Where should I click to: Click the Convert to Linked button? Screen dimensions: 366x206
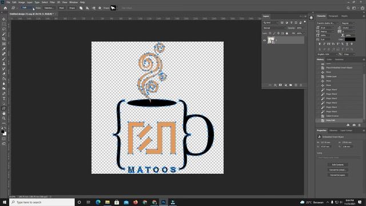point(338,170)
